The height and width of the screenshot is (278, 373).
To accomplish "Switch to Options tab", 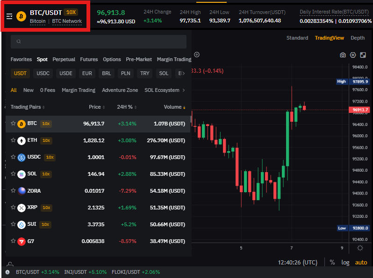I will (x=112, y=59).
